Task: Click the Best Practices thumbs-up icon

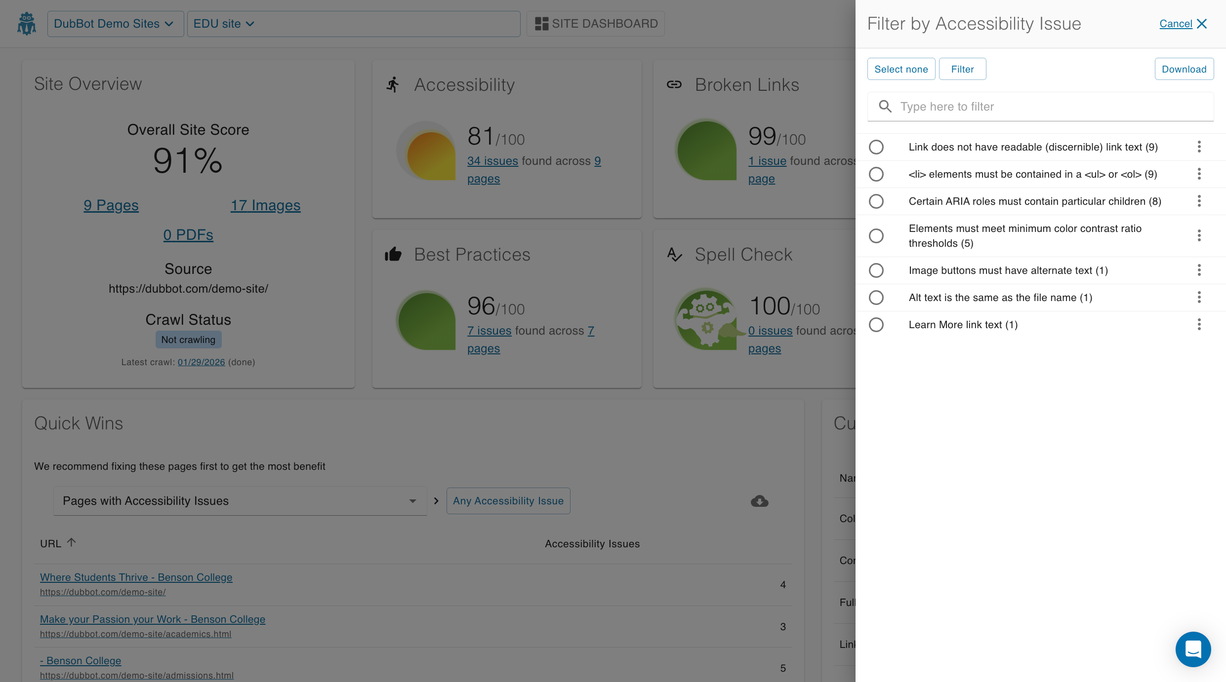Action: (393, 254)
